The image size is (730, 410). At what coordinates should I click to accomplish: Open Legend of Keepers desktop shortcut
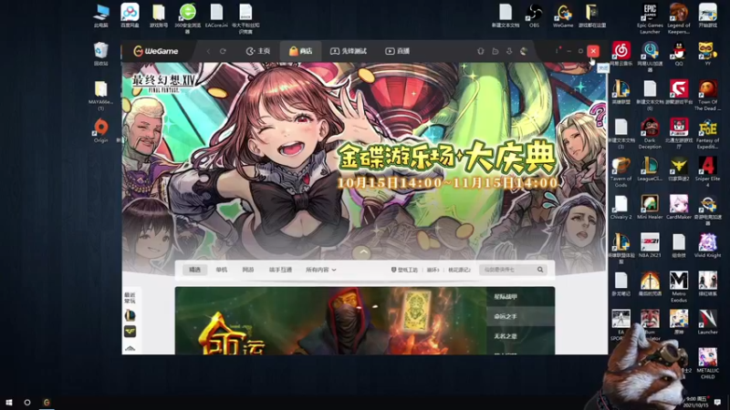[679, 18]
